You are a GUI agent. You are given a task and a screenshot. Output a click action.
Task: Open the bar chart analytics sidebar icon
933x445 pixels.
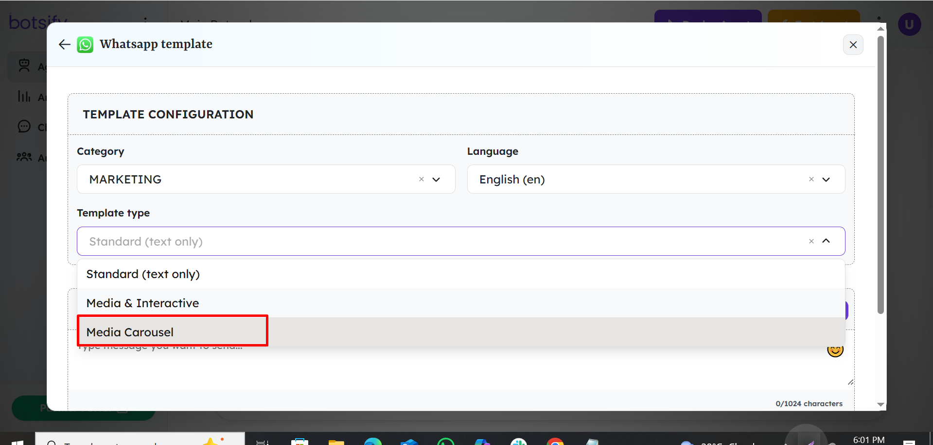point(24,96)
